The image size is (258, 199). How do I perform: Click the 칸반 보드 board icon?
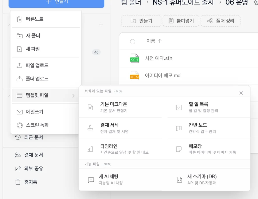pos(179,128)
